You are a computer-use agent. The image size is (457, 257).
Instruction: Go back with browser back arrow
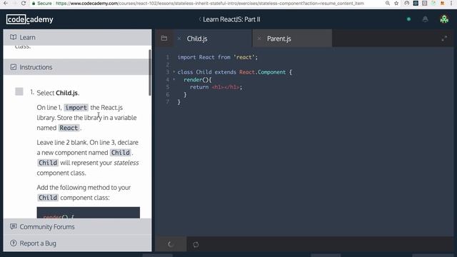(6, 3)
